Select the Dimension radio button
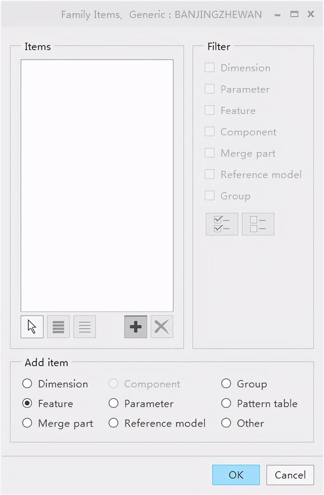Screen dimensions: 324x495 [27, 384]
